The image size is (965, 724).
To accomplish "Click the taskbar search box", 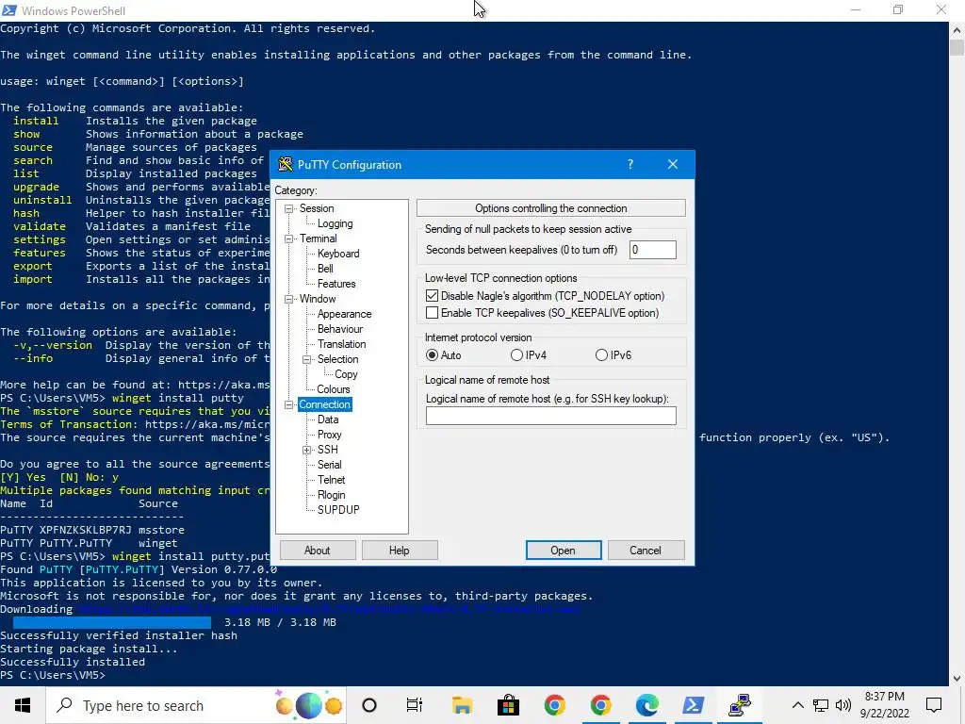I will click(196, 705).
